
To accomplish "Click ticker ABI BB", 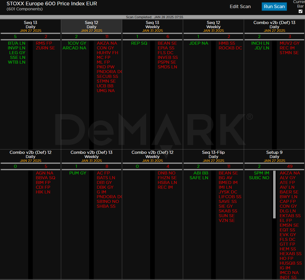I will coord(201,173).
